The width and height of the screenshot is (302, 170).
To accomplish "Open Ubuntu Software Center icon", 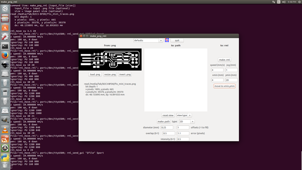I will 5,28.
